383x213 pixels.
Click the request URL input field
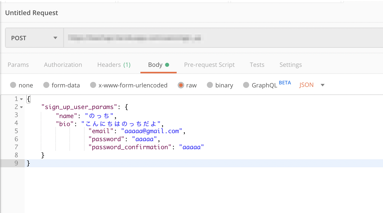point(221,38)
